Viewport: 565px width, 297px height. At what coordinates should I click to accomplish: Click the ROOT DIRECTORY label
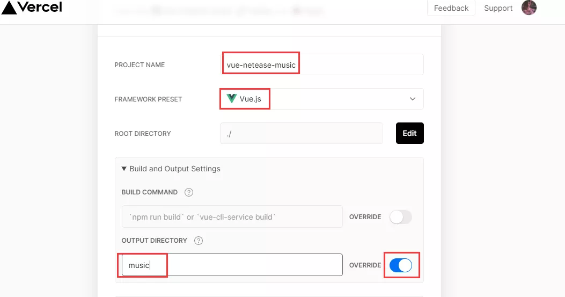[x=143, y=134]
